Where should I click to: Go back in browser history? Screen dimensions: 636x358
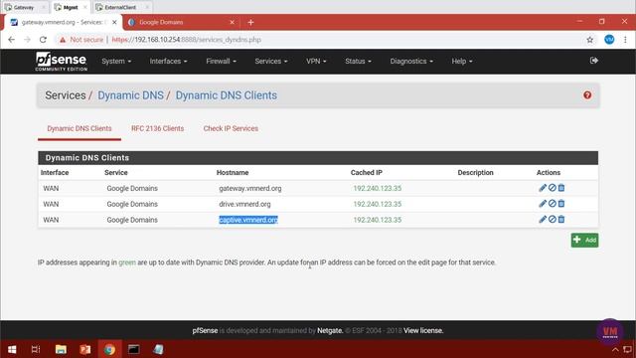pyautogui.click(x=11, y=40)
